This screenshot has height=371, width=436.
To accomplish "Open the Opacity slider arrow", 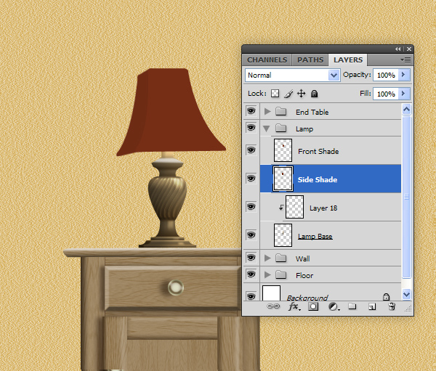I will tap(404, 75).
